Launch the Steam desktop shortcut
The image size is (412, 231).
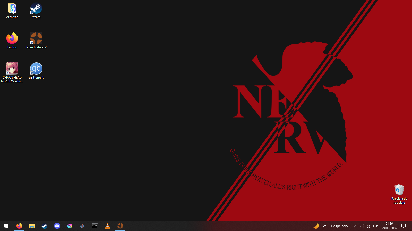(36, 11)
